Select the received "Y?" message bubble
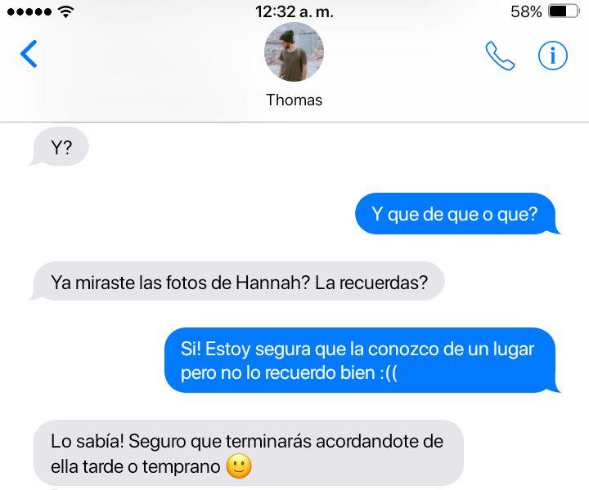 (x=60, y=146)
